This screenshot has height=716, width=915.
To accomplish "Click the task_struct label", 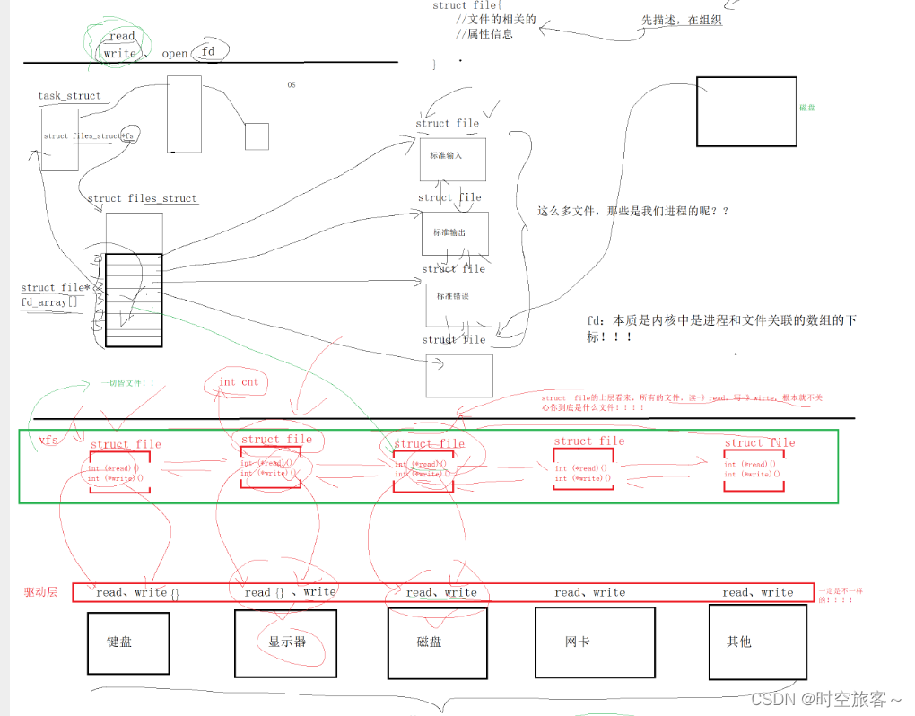I will [x=69, y=96].
